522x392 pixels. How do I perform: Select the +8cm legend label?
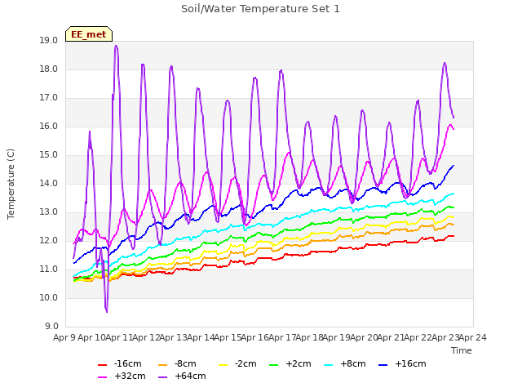pos(353,363)
